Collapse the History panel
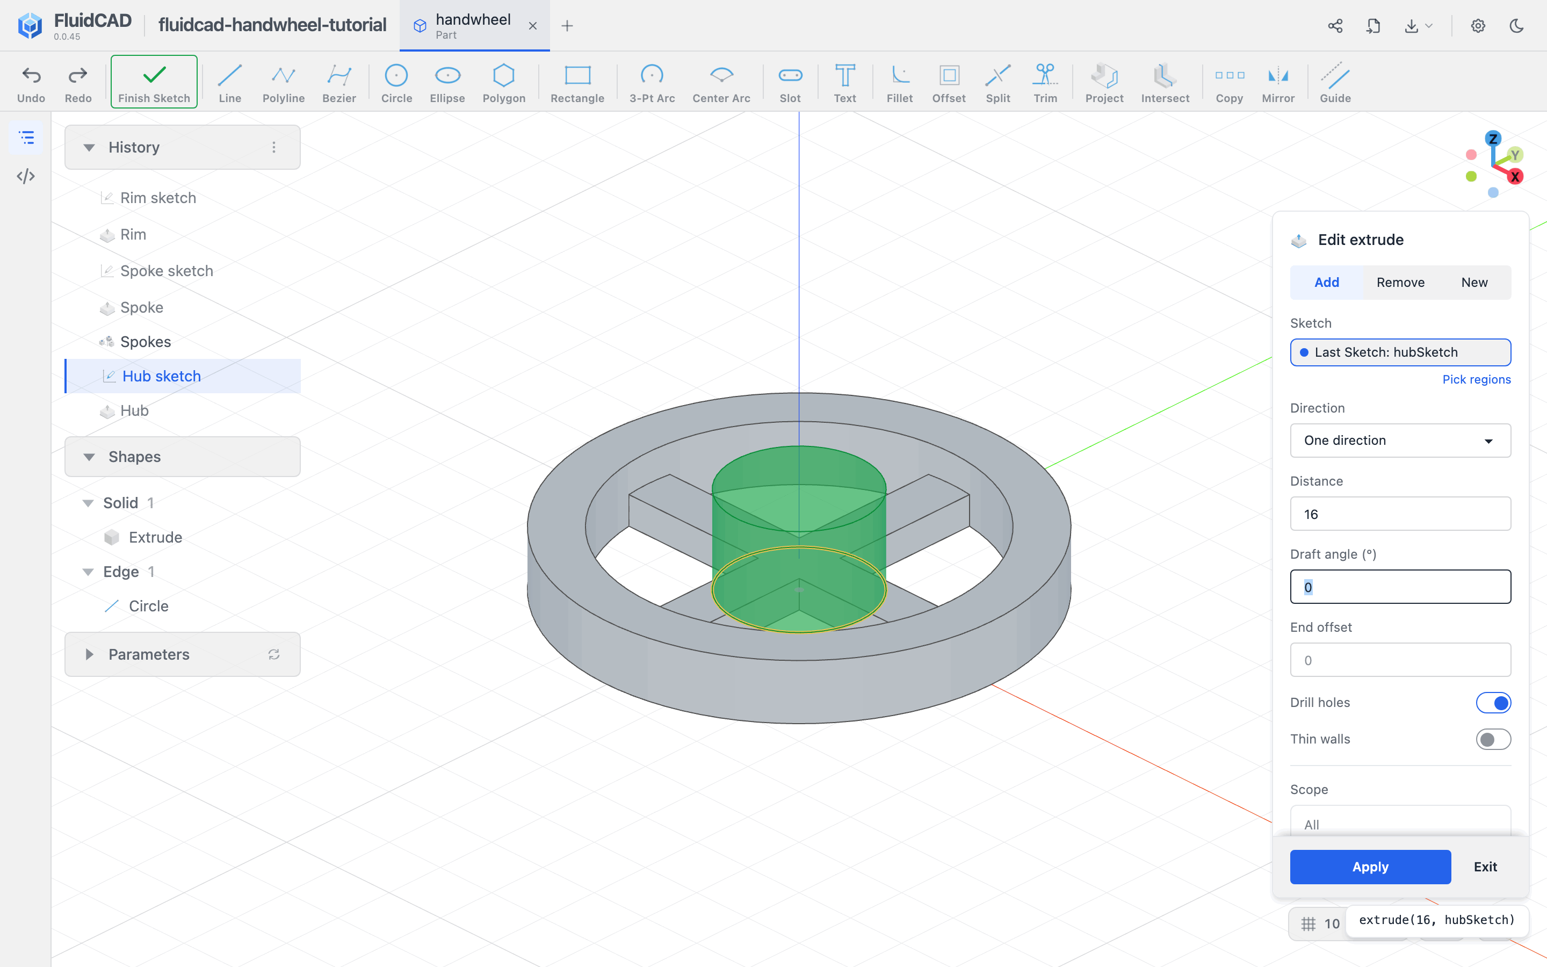1547x967 pixels. (x=90, y=148)
